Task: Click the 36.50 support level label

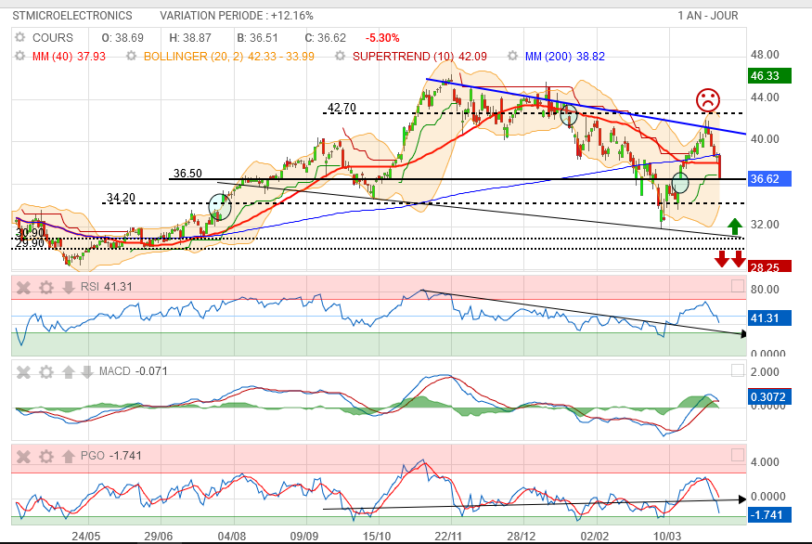Action: click(x=187, y=173)
